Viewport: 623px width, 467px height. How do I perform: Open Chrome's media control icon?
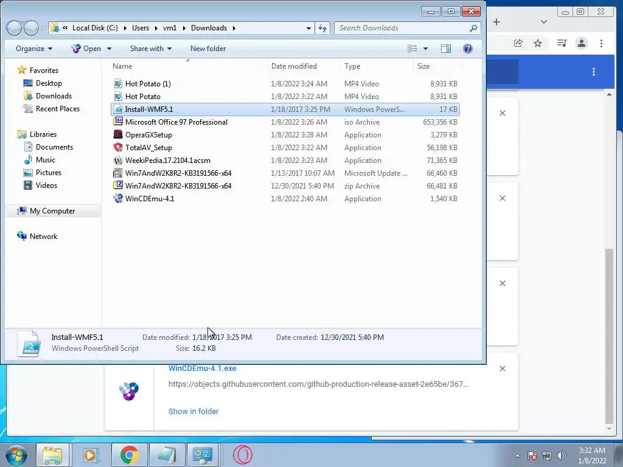[x=562, y=43]
